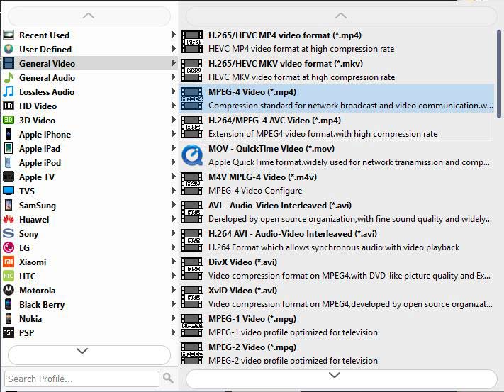The width and height of the screenshot is (504, 392).
Task: Choose DivX Video (*.avi) format
Action: click(337, 269)
